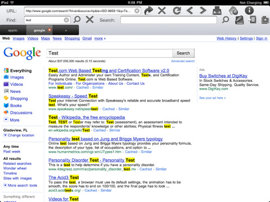This screenshot has width=270, height=202.
Task: Open the Advanced search link
Action: point(183,61)
